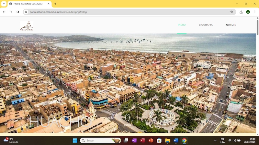
Task: Open the Chrome downloads icon
Action: [241, 12]
